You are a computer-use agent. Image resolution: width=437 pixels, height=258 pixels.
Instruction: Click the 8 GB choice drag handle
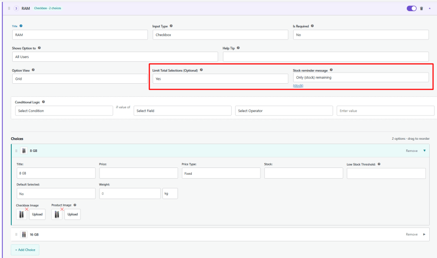16,151
